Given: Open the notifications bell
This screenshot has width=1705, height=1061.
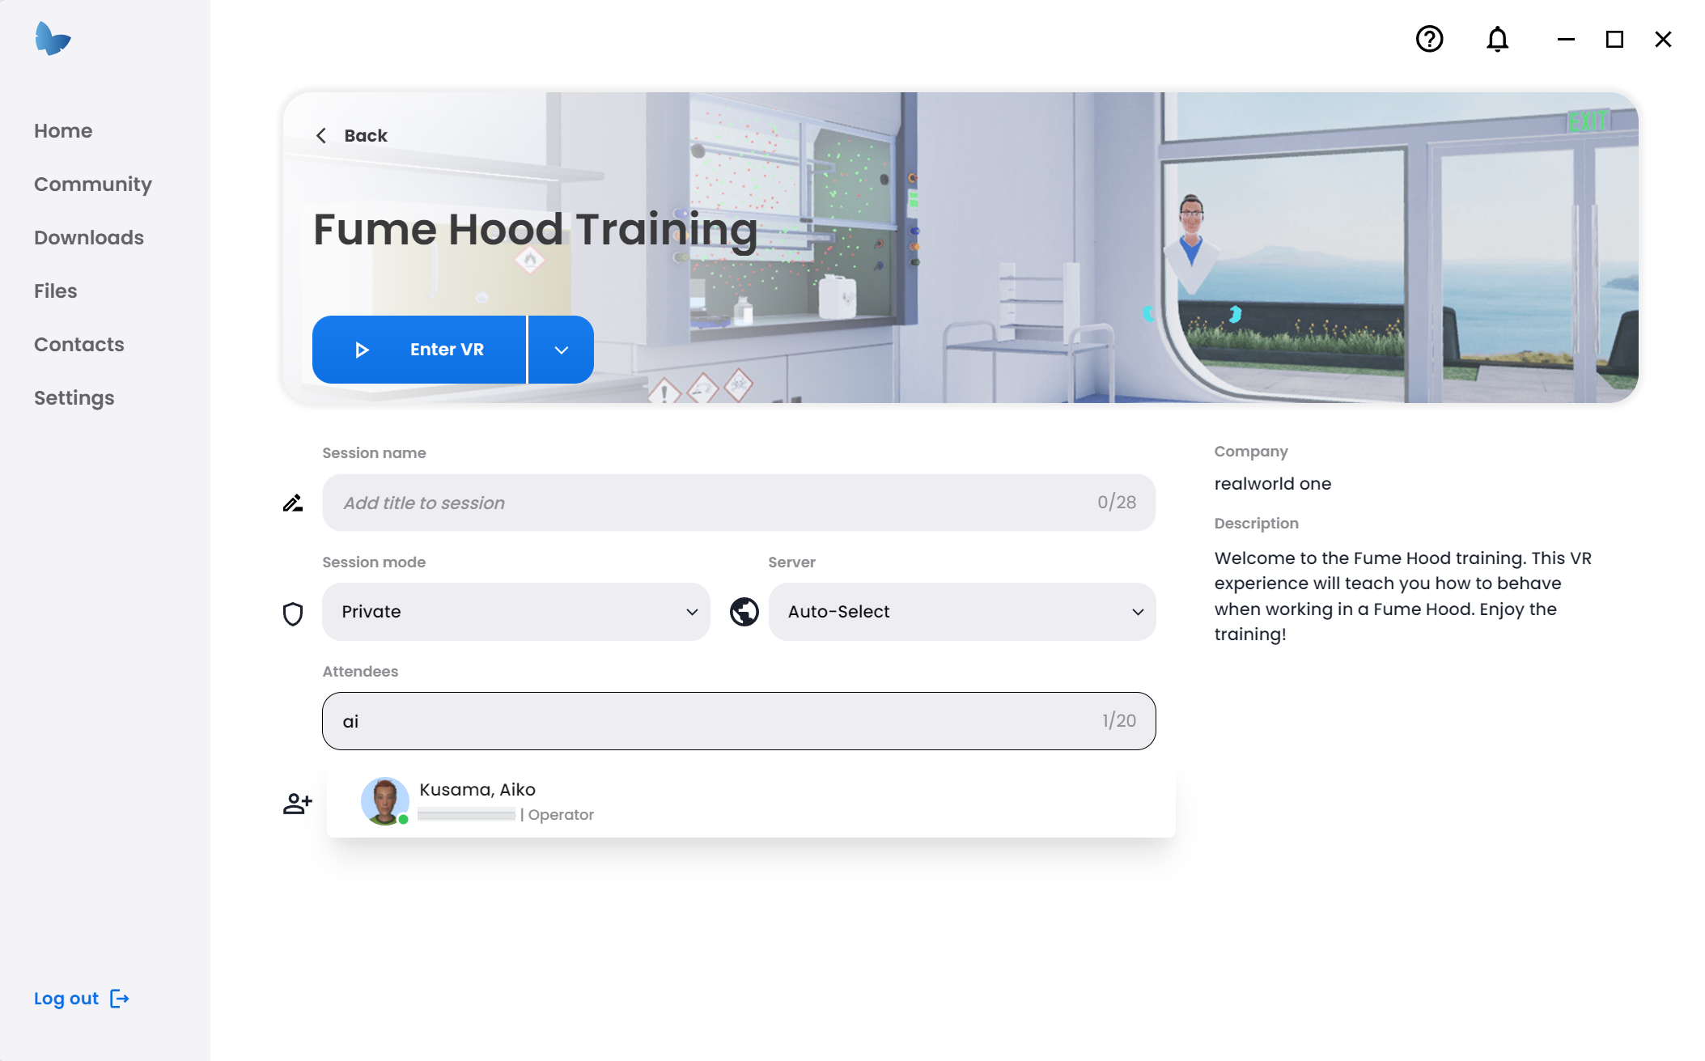Looking at the screenshot, I should [x=1497, y=39].
